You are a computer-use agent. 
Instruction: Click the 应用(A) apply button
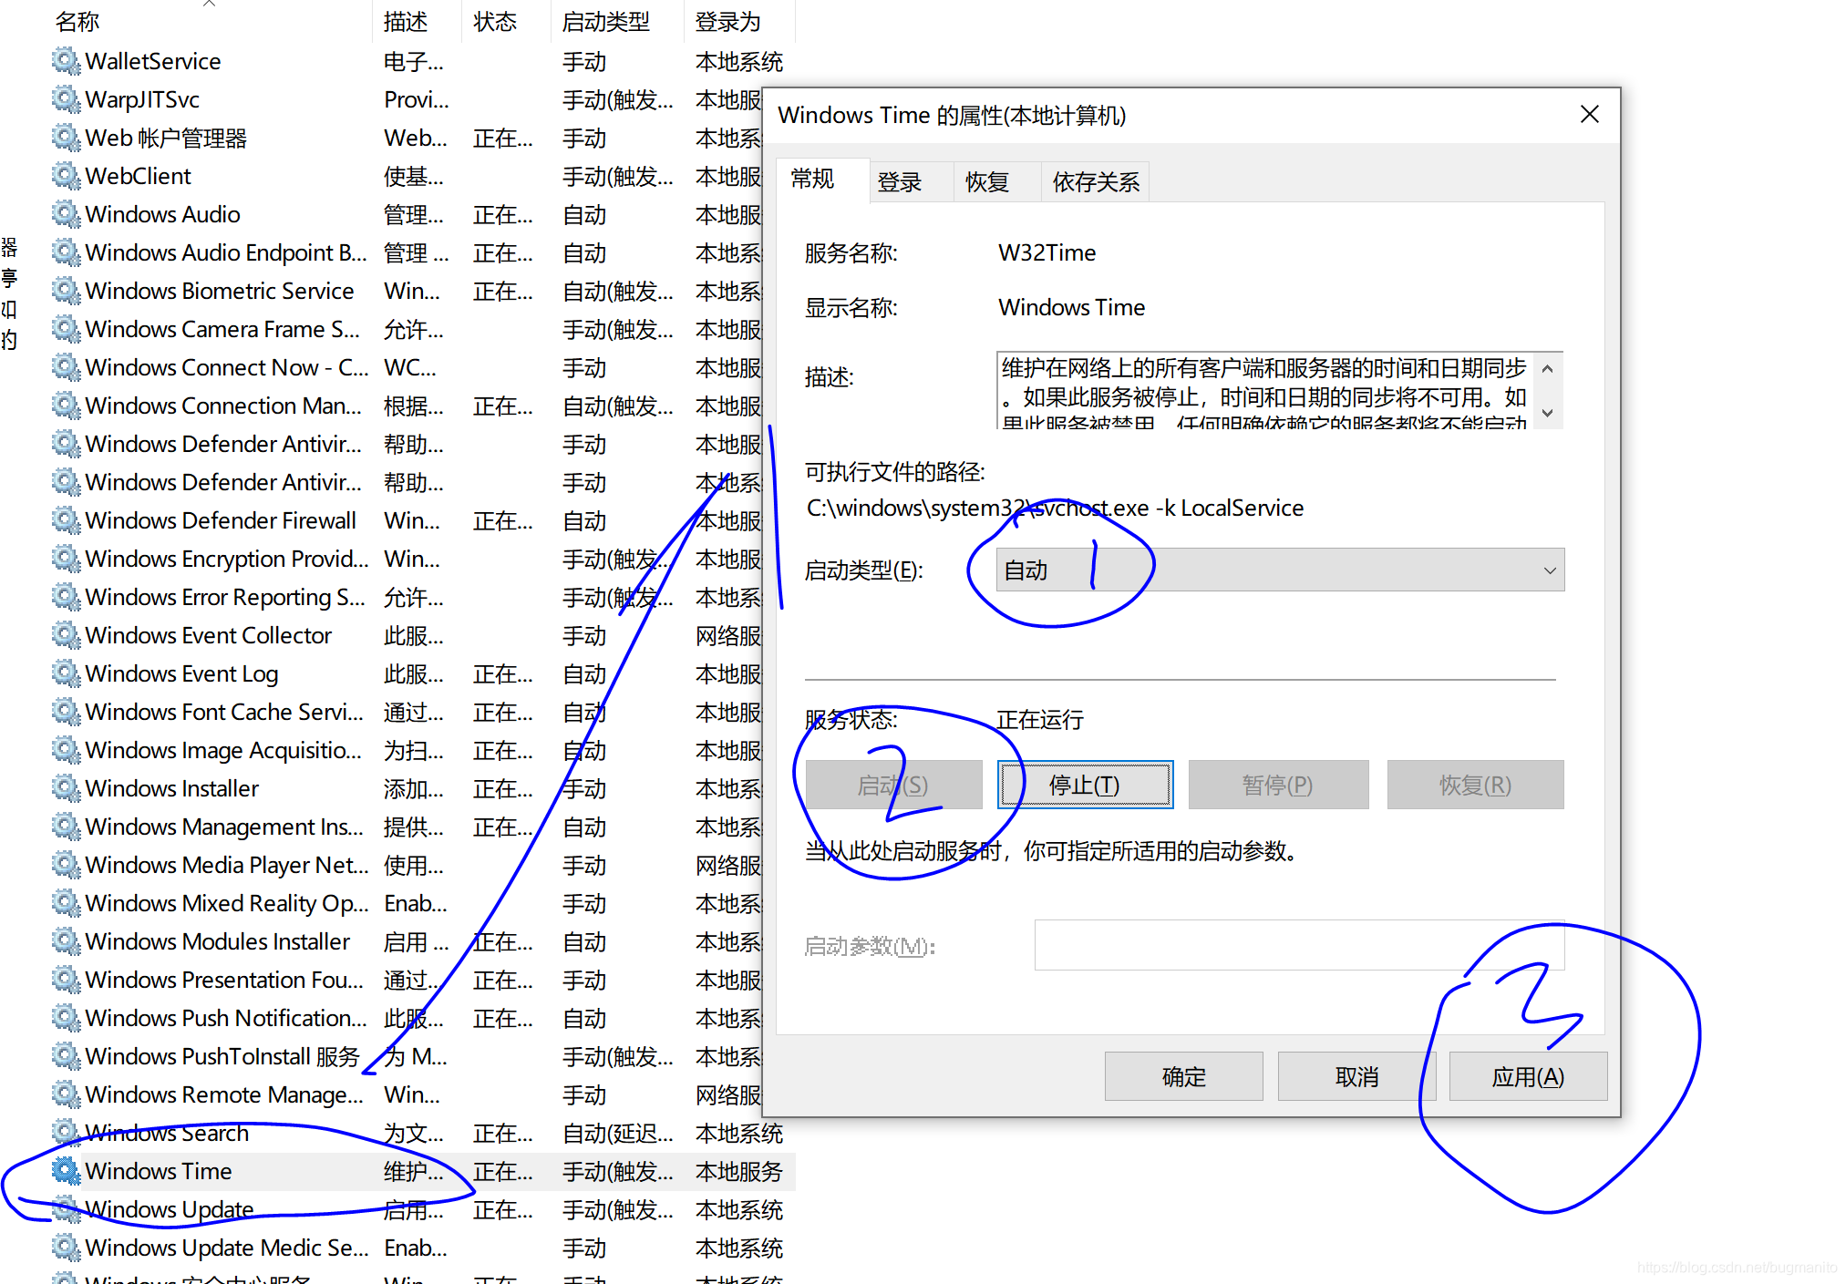coord(1527,1077)
